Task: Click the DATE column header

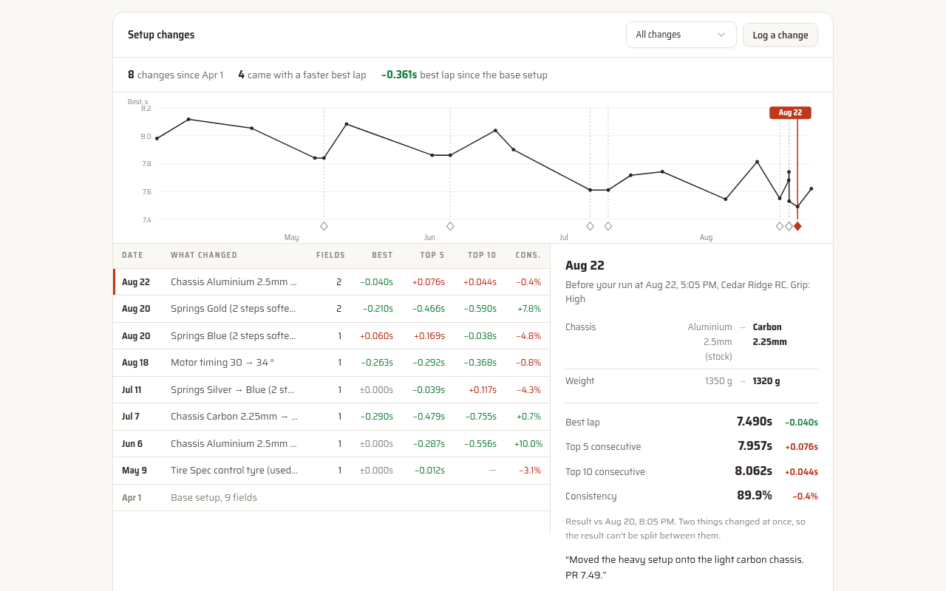Action: coord(132,256)
